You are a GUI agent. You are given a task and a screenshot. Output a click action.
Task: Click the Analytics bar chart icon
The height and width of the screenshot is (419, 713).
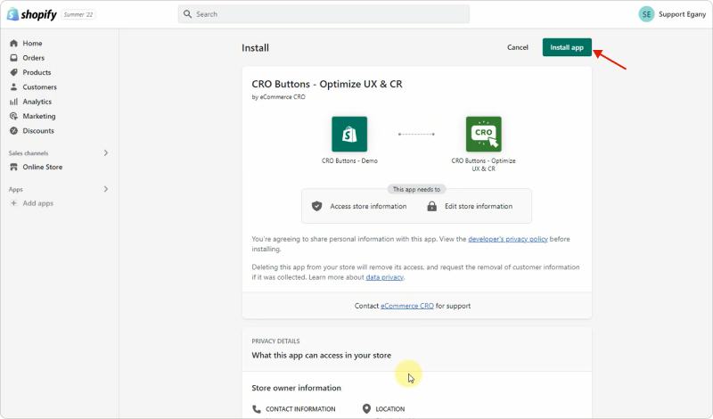click(13, 102)
